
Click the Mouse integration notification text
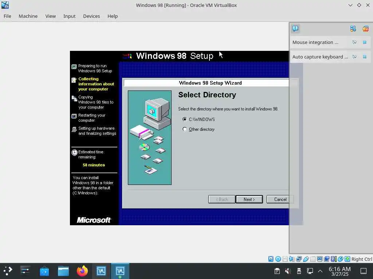pos(315,42)
